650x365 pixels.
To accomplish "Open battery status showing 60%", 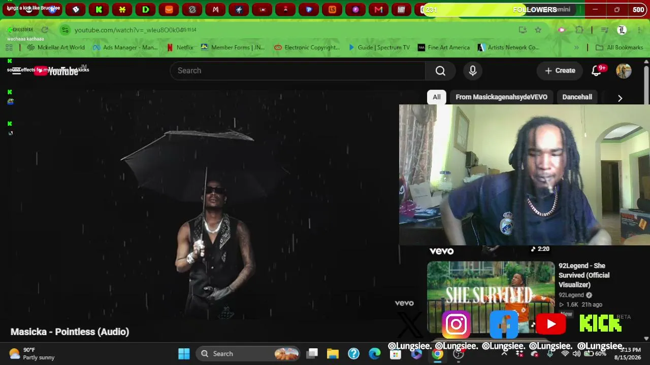I will click(595, 354).
